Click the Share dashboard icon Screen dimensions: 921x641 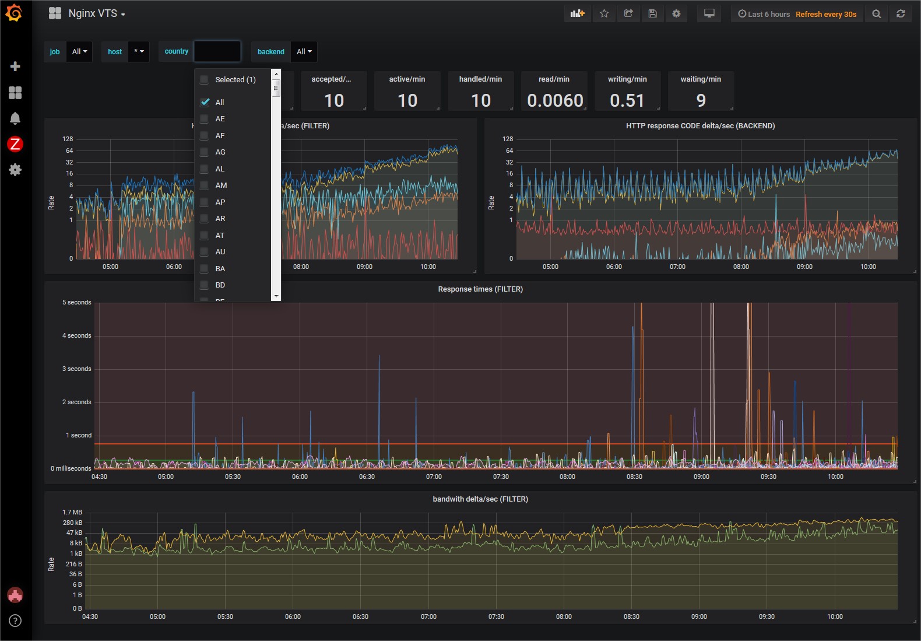(x=628, y=14)
